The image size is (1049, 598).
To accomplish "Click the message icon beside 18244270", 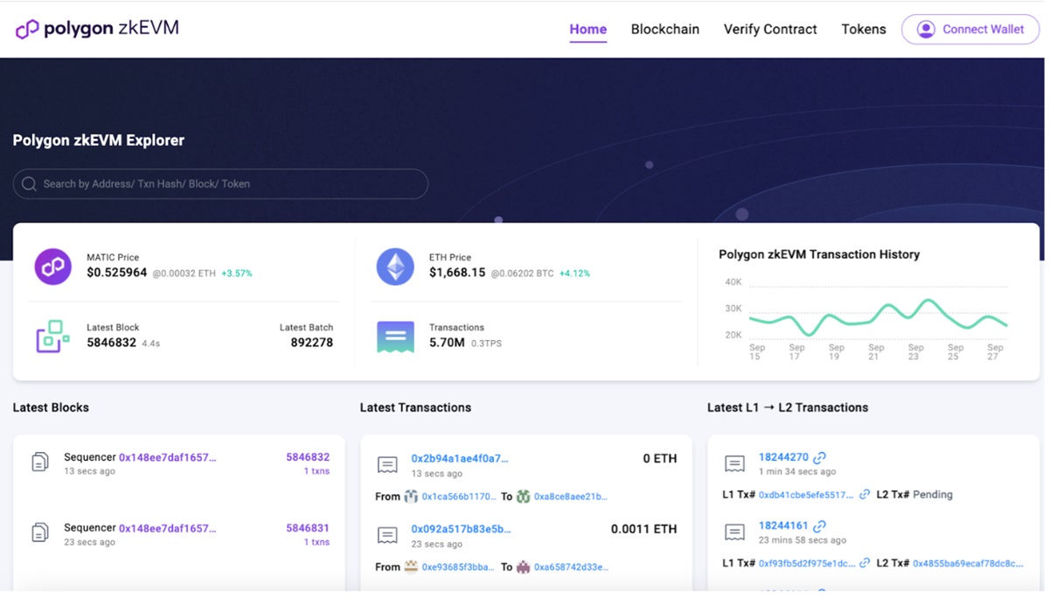I will pos(734,463).
